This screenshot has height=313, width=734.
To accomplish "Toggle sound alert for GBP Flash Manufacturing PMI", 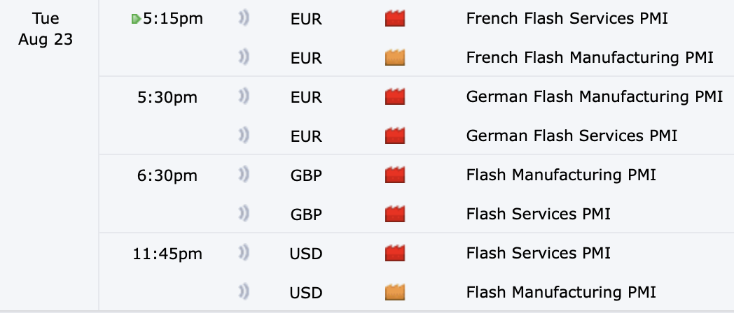I will [244, 175].
